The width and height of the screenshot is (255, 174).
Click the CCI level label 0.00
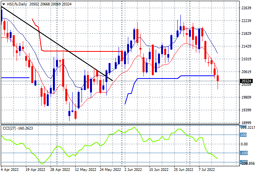[x=244, y=144]
